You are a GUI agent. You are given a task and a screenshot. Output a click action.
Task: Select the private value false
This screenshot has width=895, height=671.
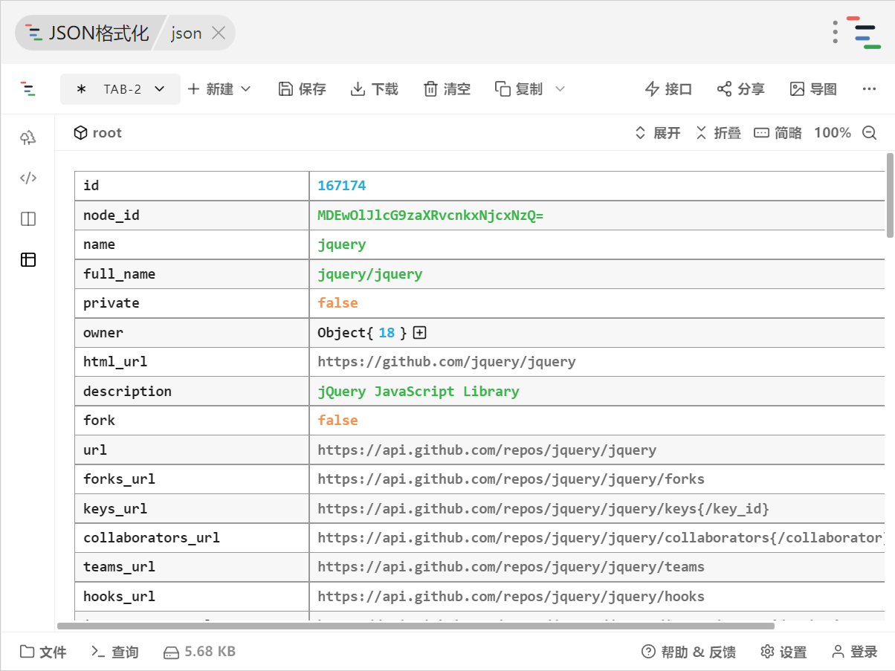coord(337,303)
